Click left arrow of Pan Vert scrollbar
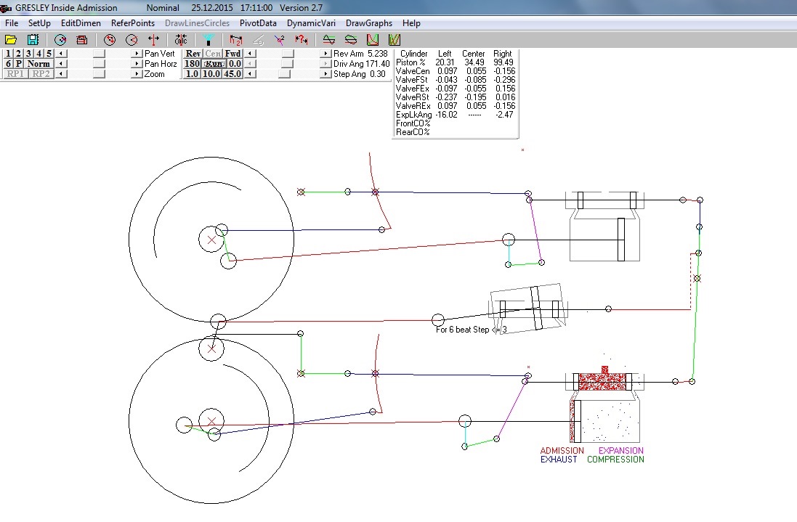The image size is (797, 522). point(61,54)
